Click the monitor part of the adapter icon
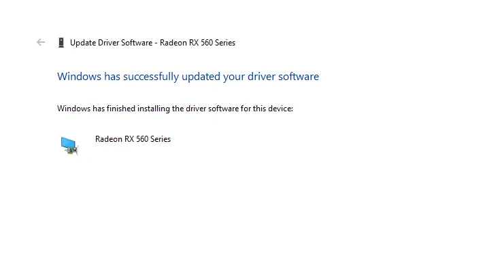Screen dimensions: 487x264 [68, 143]
